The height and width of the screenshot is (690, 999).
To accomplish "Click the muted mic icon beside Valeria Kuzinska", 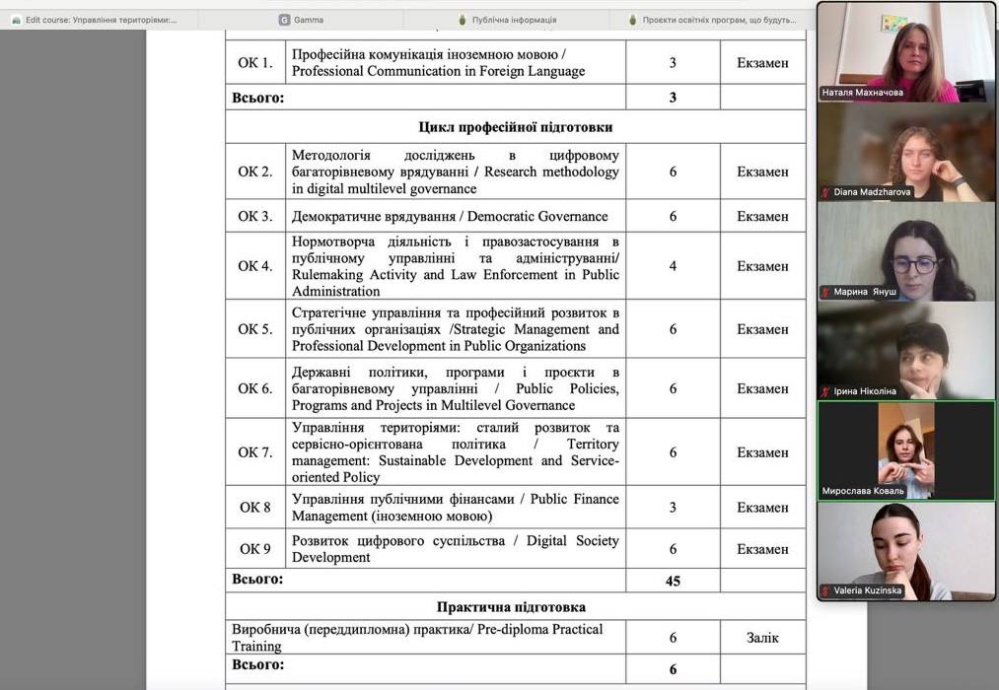I will [x=826, y=591].
